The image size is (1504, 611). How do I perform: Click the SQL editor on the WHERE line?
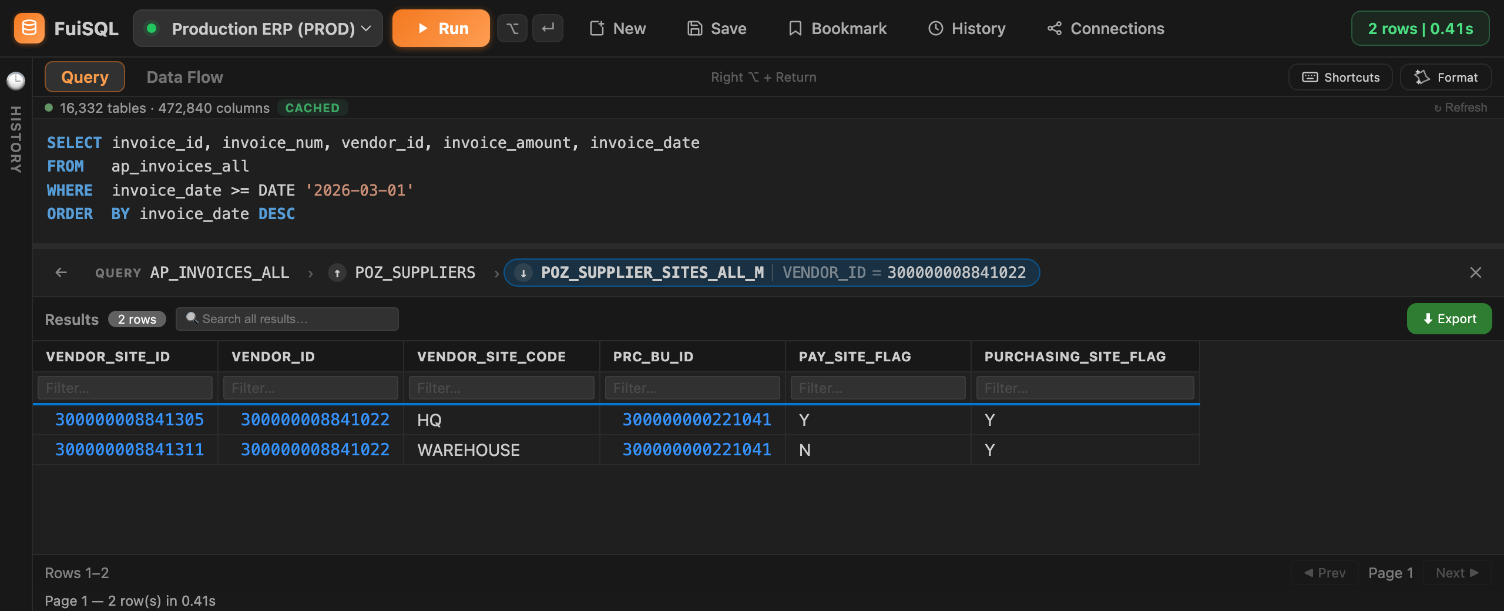(230, 190)
